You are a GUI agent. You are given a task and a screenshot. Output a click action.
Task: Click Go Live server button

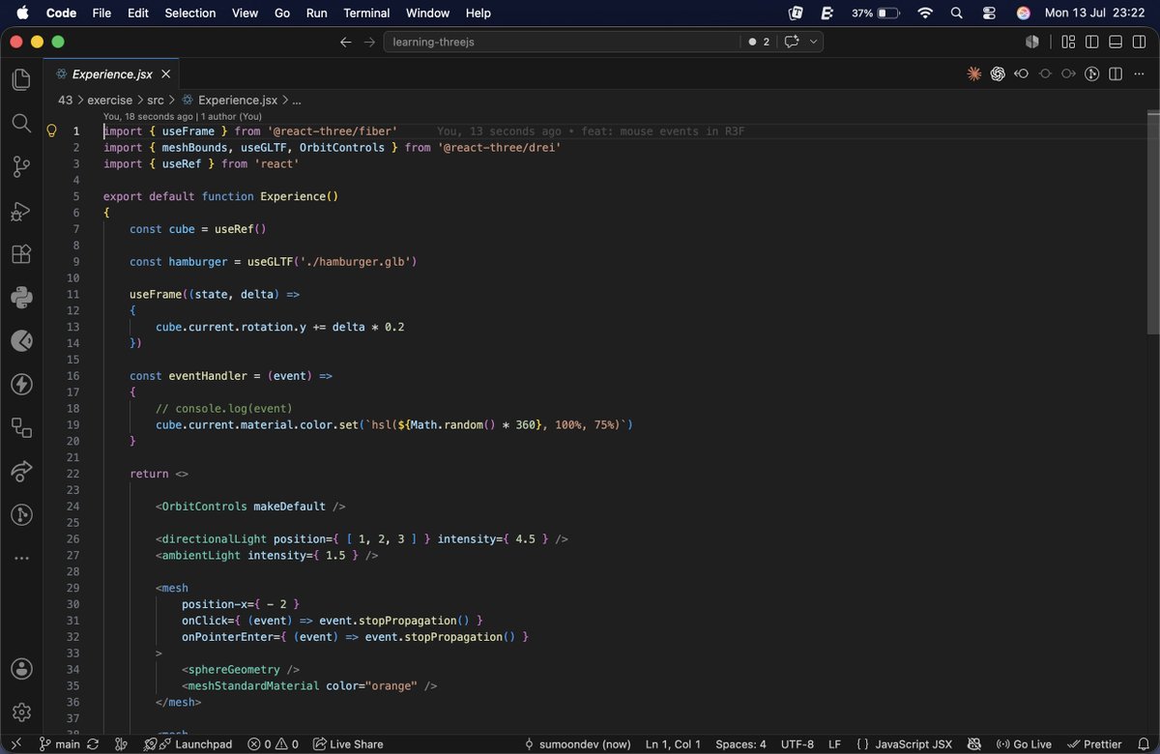(1023, 744)
